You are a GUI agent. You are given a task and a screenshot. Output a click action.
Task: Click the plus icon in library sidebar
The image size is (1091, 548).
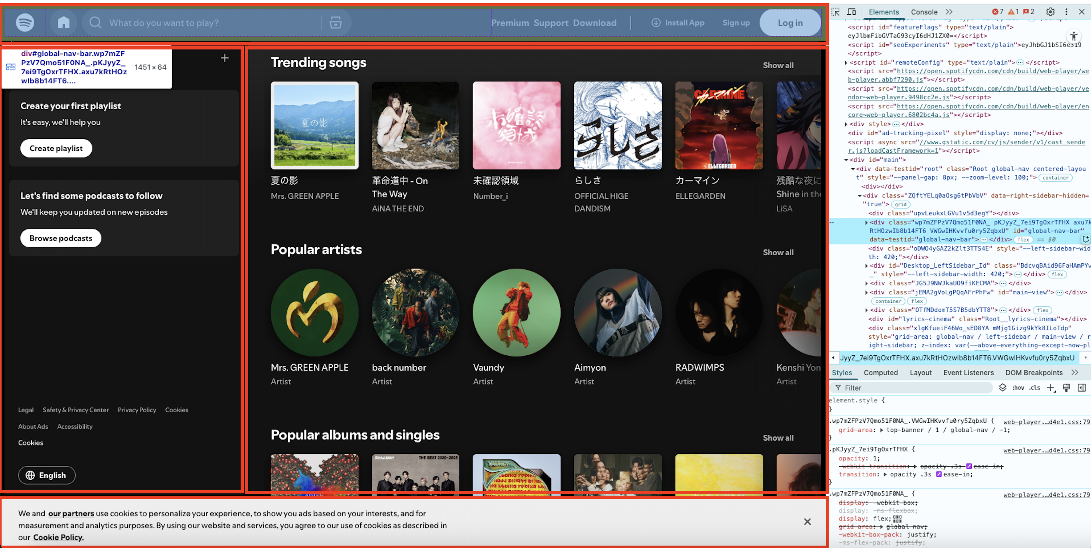click(x=225, y=58)
